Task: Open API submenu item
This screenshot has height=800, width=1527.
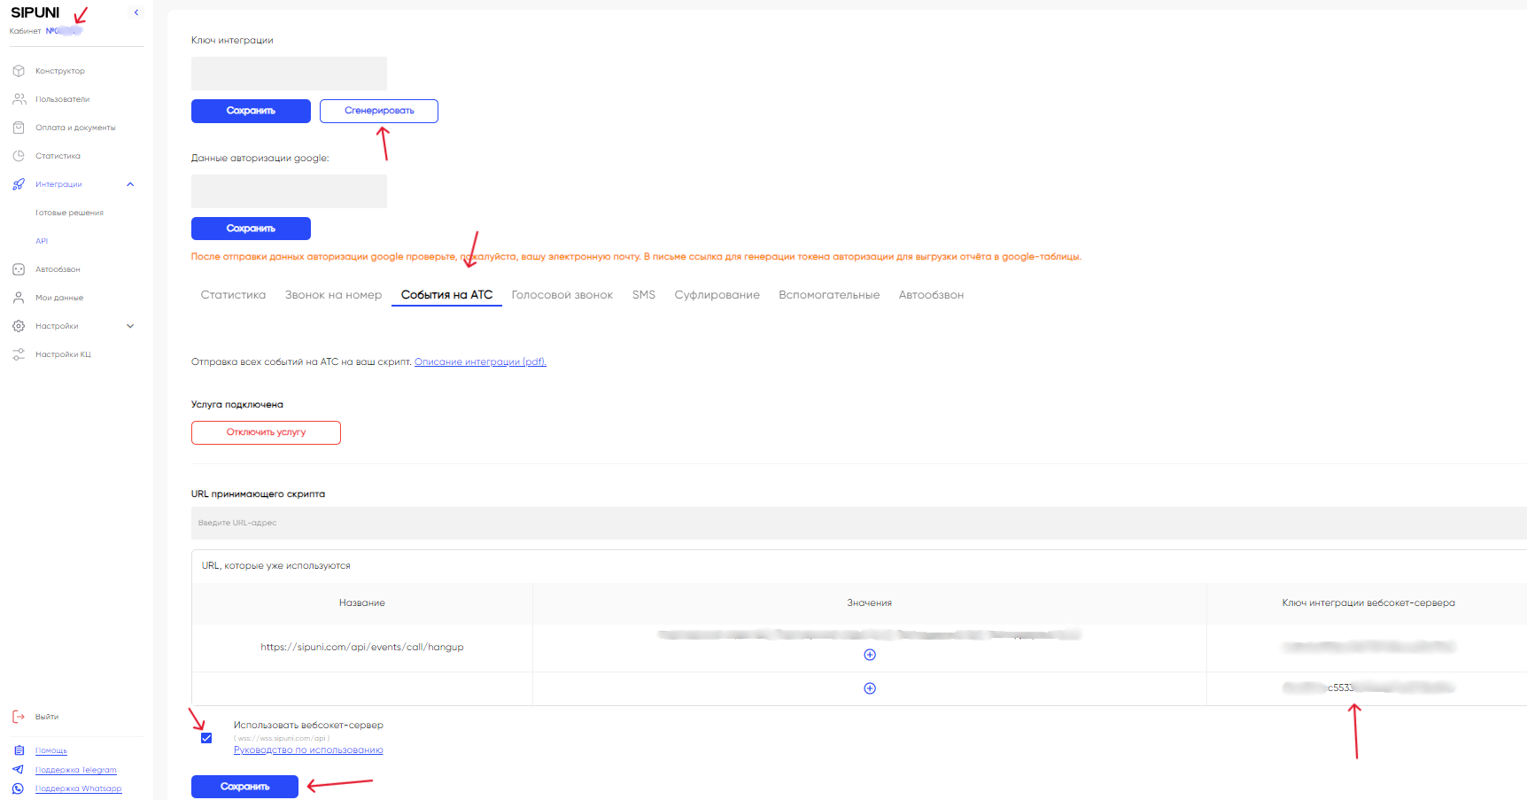Action: (x=42, y=241)
